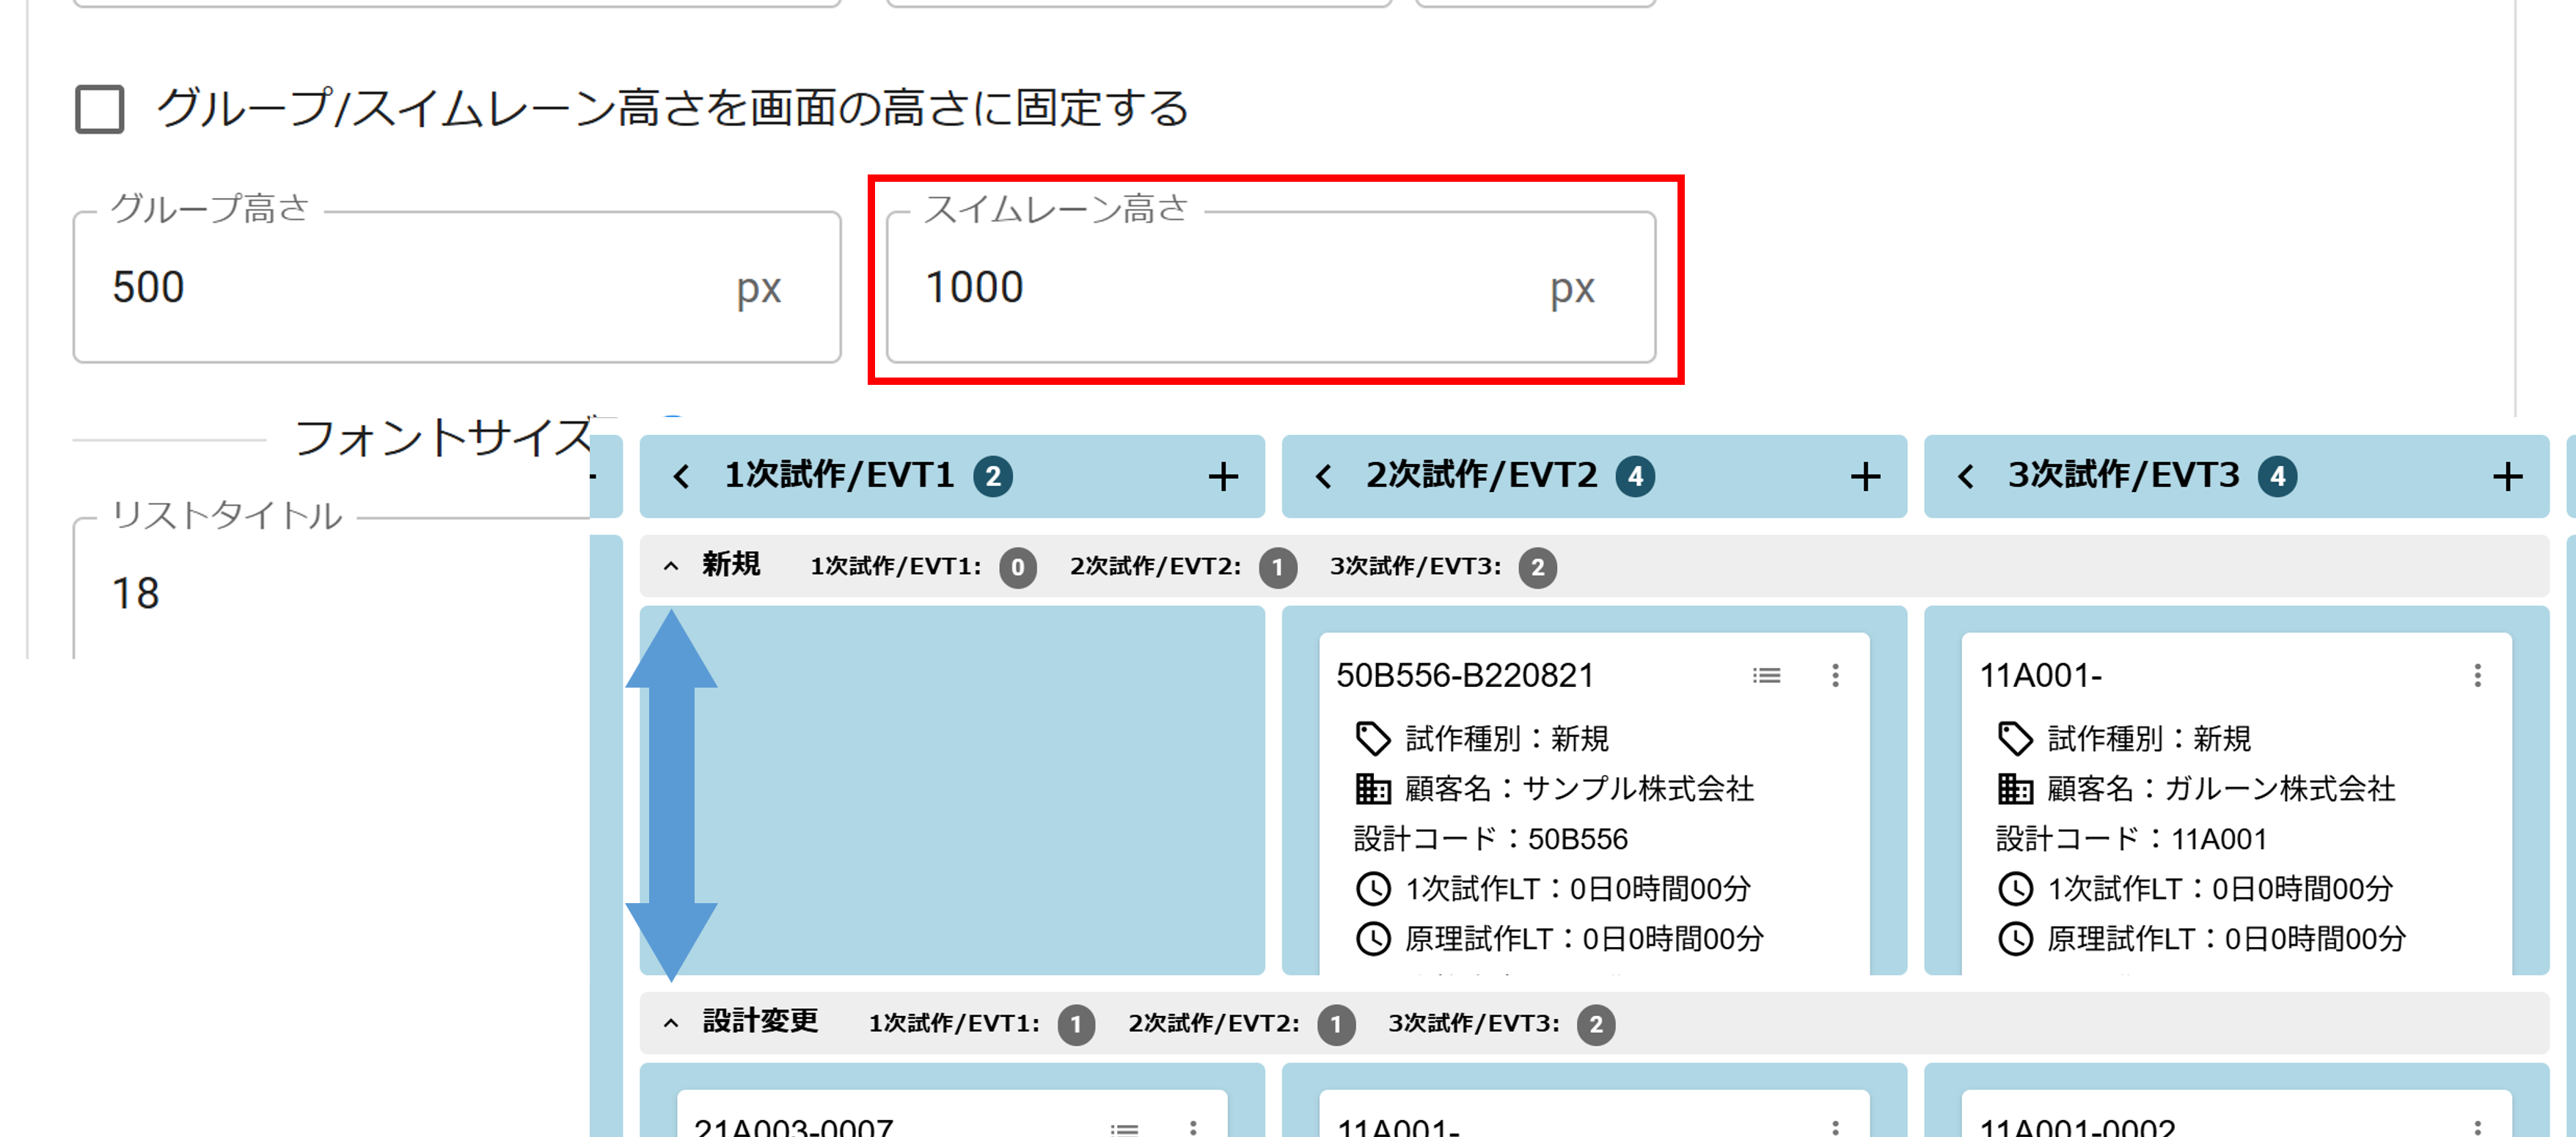The height and width of the screenshot is (1137, 2576).
Task: Click 2次試作/EVT2 column title
Action: point(1482,476)
